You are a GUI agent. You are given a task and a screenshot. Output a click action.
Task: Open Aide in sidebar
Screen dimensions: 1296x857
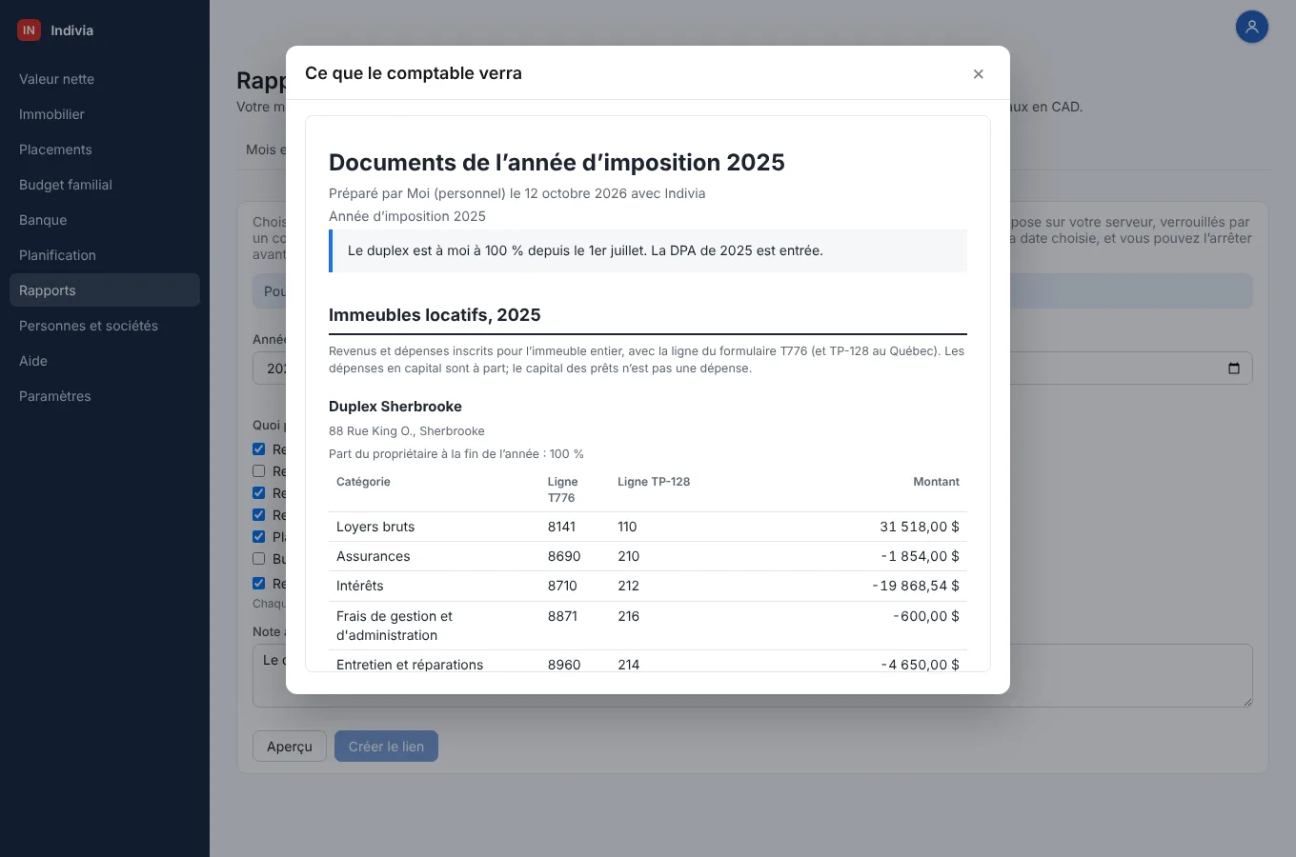pos(105,361)
